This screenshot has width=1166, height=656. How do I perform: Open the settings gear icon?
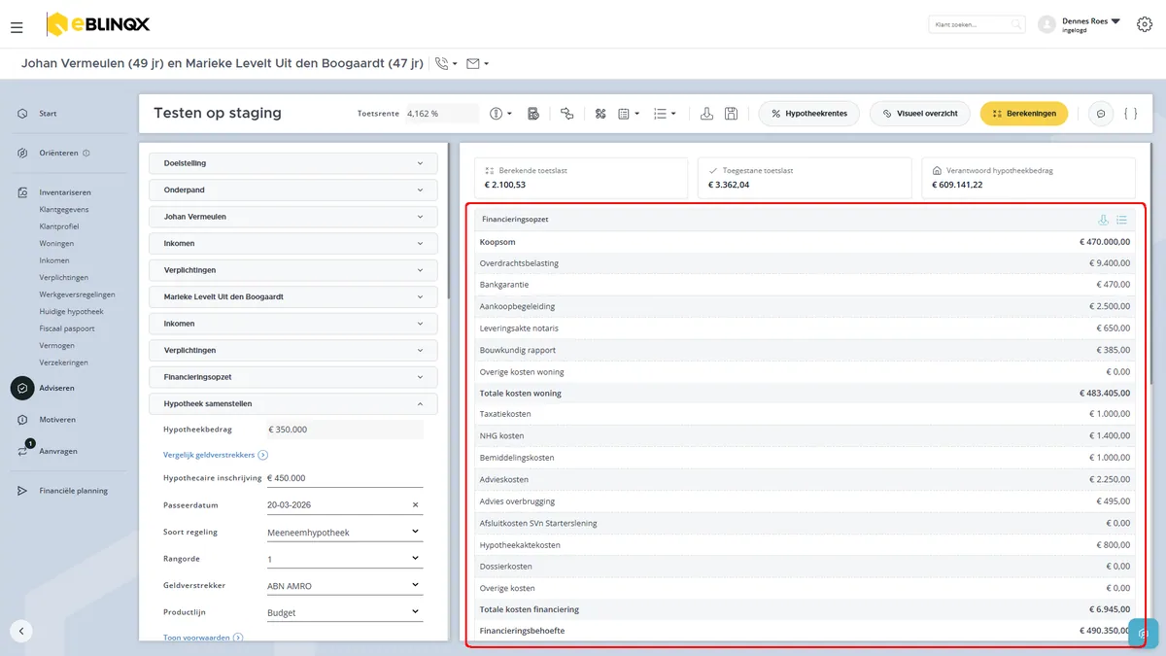coord(1144,24)
